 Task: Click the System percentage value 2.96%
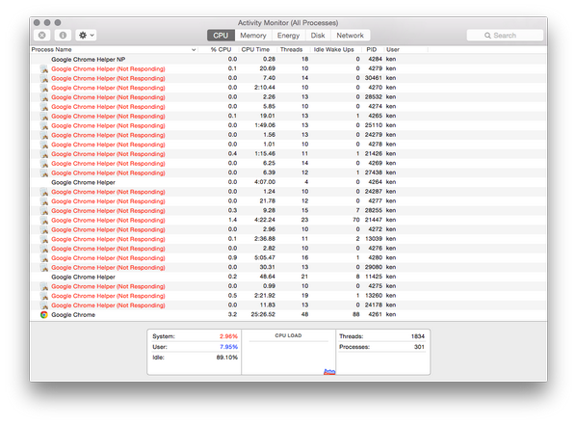228,336
